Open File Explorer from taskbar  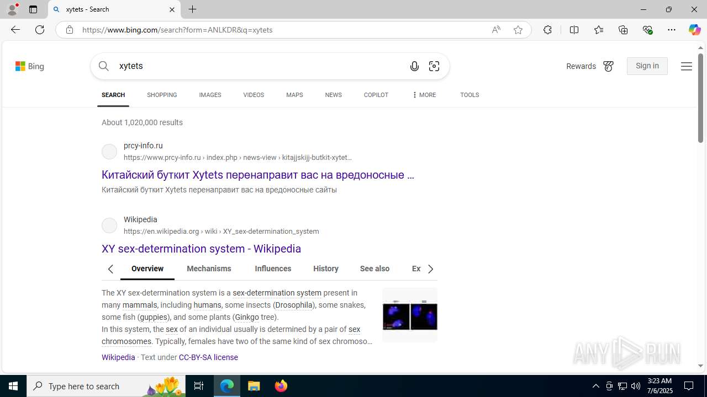click(x=254, y=386)
